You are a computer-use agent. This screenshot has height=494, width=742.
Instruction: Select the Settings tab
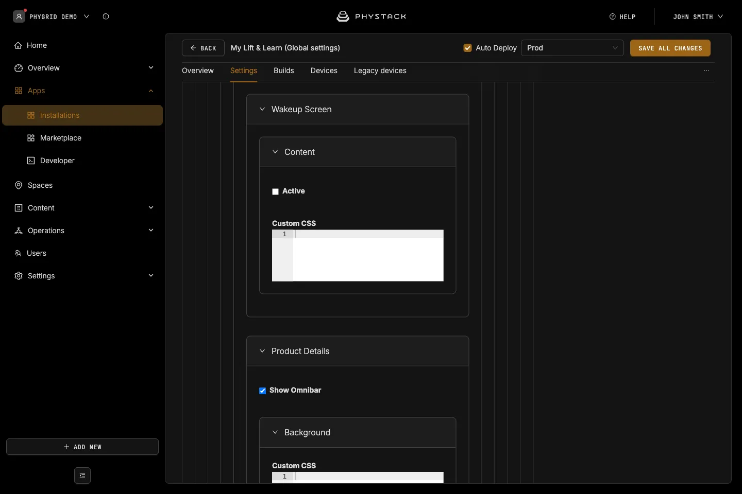coord(244,70)
